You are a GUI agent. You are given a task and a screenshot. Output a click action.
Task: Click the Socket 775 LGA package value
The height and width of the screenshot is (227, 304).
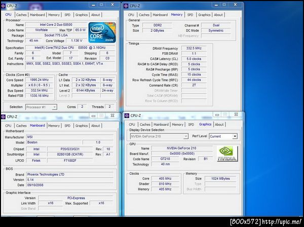point(56,35)
